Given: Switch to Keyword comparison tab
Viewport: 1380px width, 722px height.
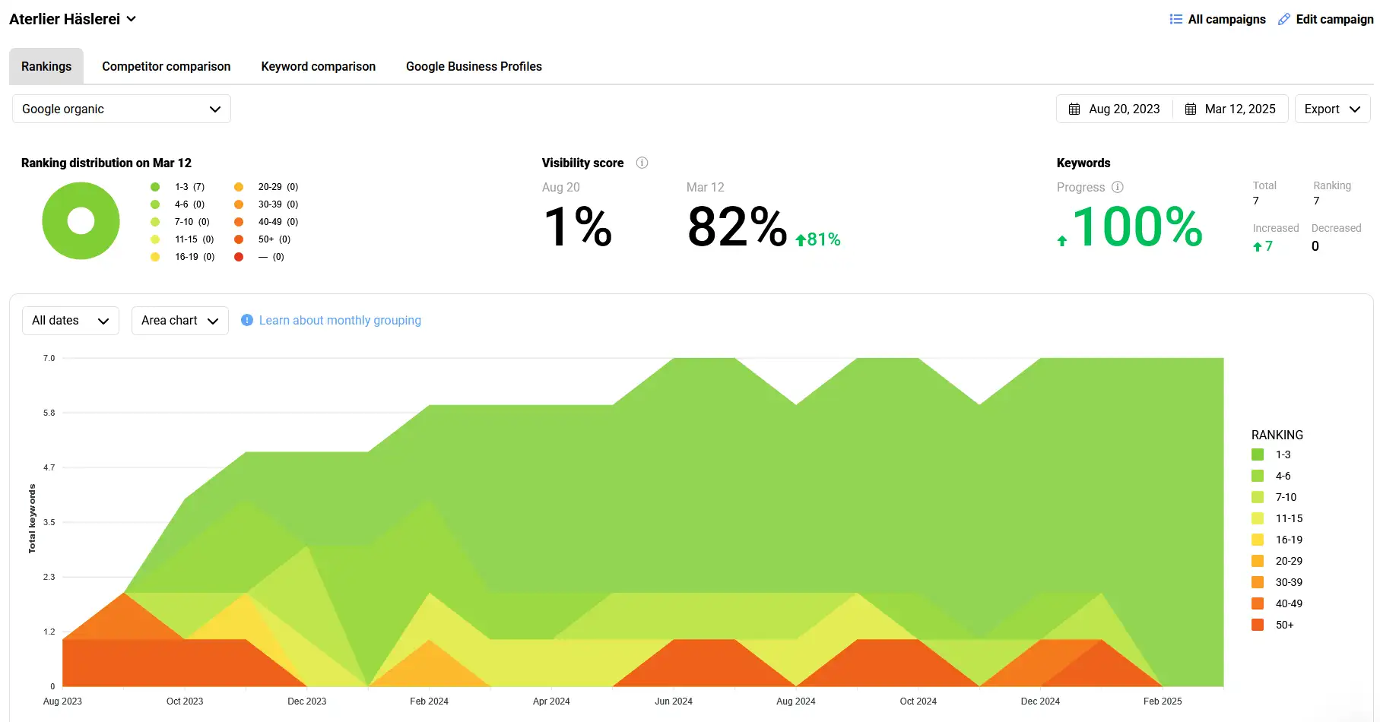Looking at the screenshot, I should [319, 66].
